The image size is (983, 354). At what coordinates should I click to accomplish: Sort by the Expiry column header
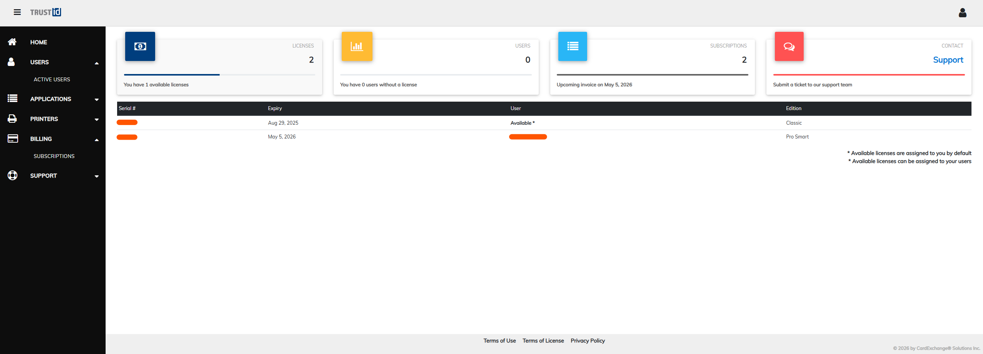click(x=275, y=109)
